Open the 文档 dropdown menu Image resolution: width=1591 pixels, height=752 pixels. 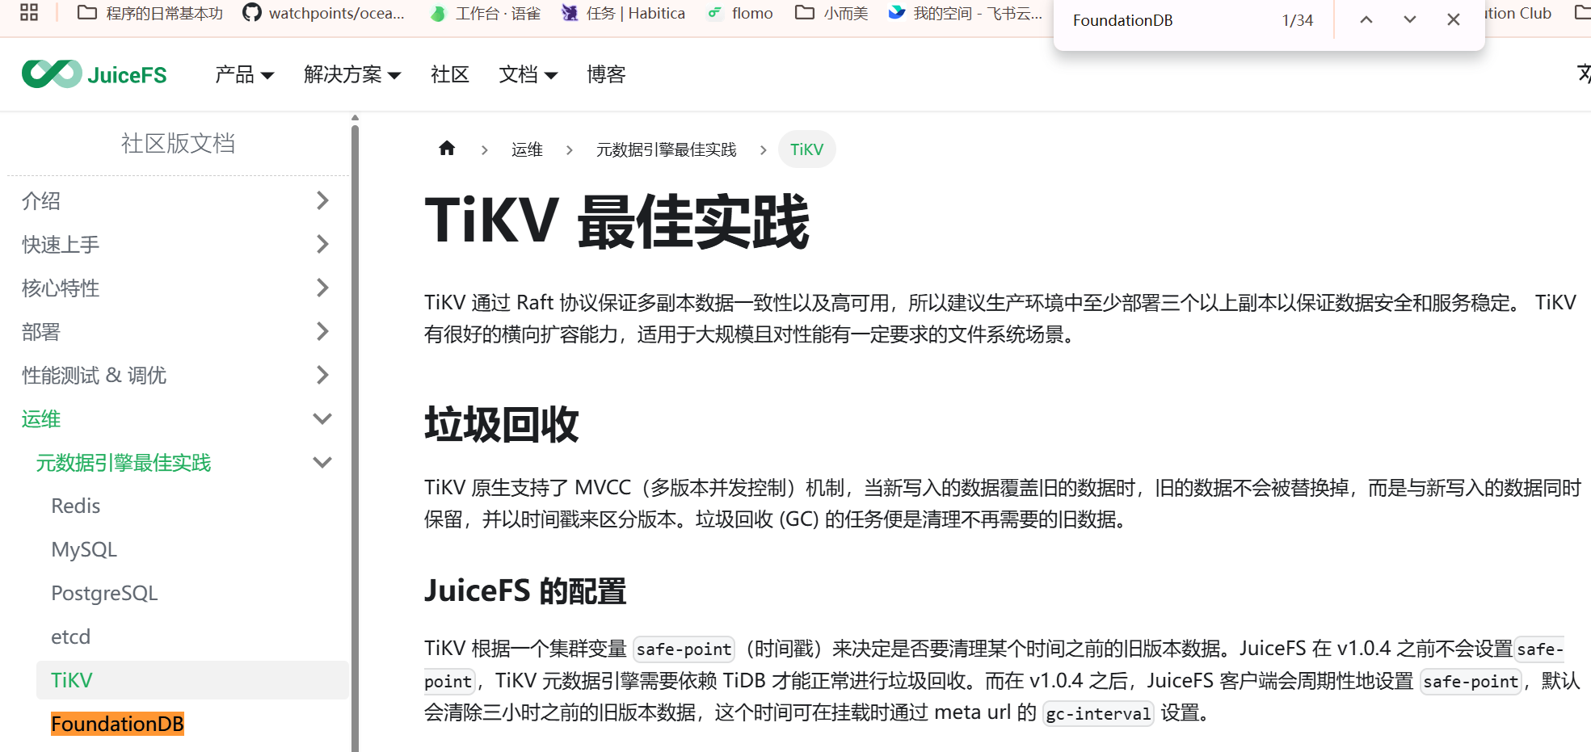click(528, 74)
